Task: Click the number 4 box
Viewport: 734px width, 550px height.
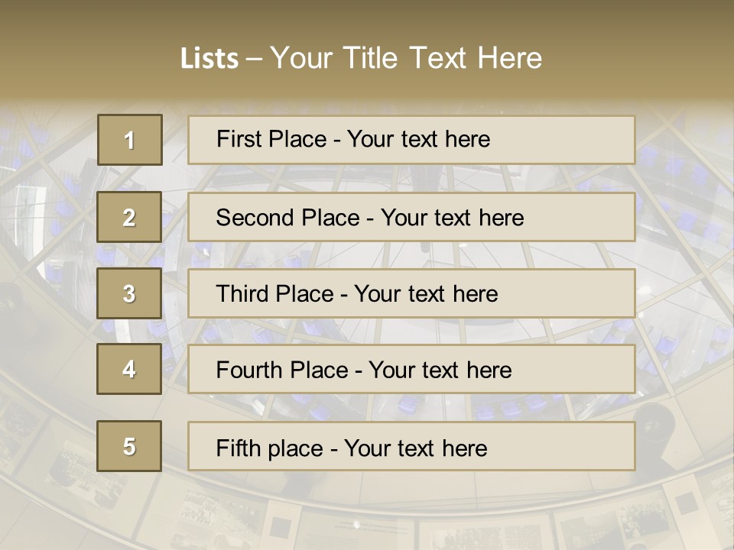Action: pyautogui.click(x=129, y=369)
